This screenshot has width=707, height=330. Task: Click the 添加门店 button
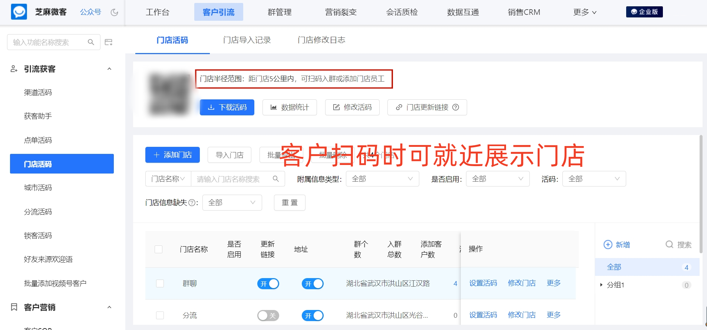172,155
